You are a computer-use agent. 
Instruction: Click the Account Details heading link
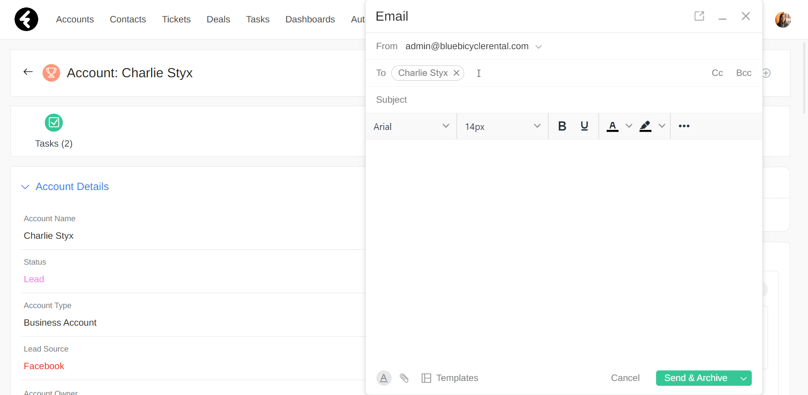point(72,187)
